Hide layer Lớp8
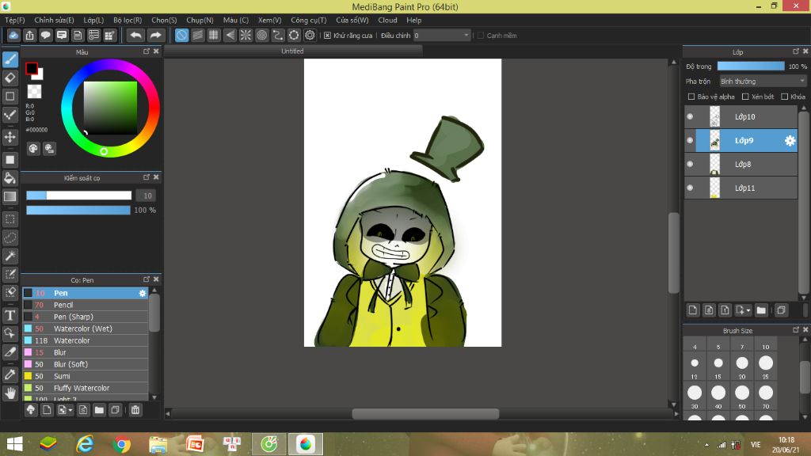Screen dimensions: 811x456 pos(690,165)
